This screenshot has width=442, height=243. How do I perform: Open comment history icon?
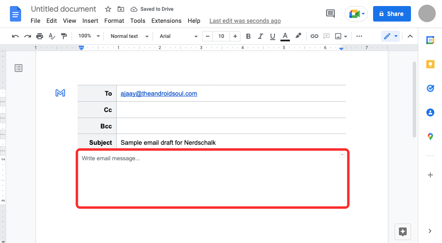click(x=330, y=13)
